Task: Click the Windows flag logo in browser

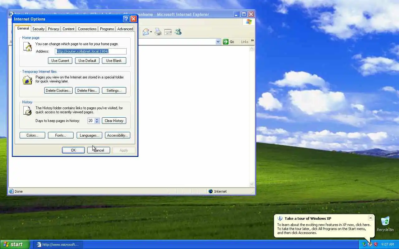Action: tap(249, 21)
